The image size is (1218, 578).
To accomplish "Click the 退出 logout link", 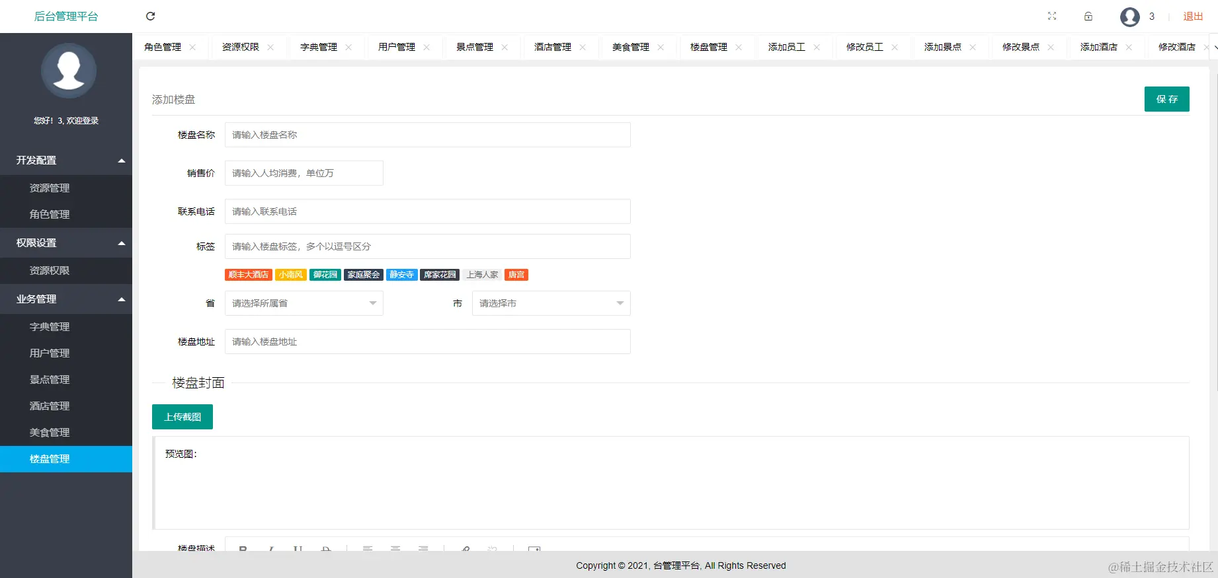I will 1193,17.
